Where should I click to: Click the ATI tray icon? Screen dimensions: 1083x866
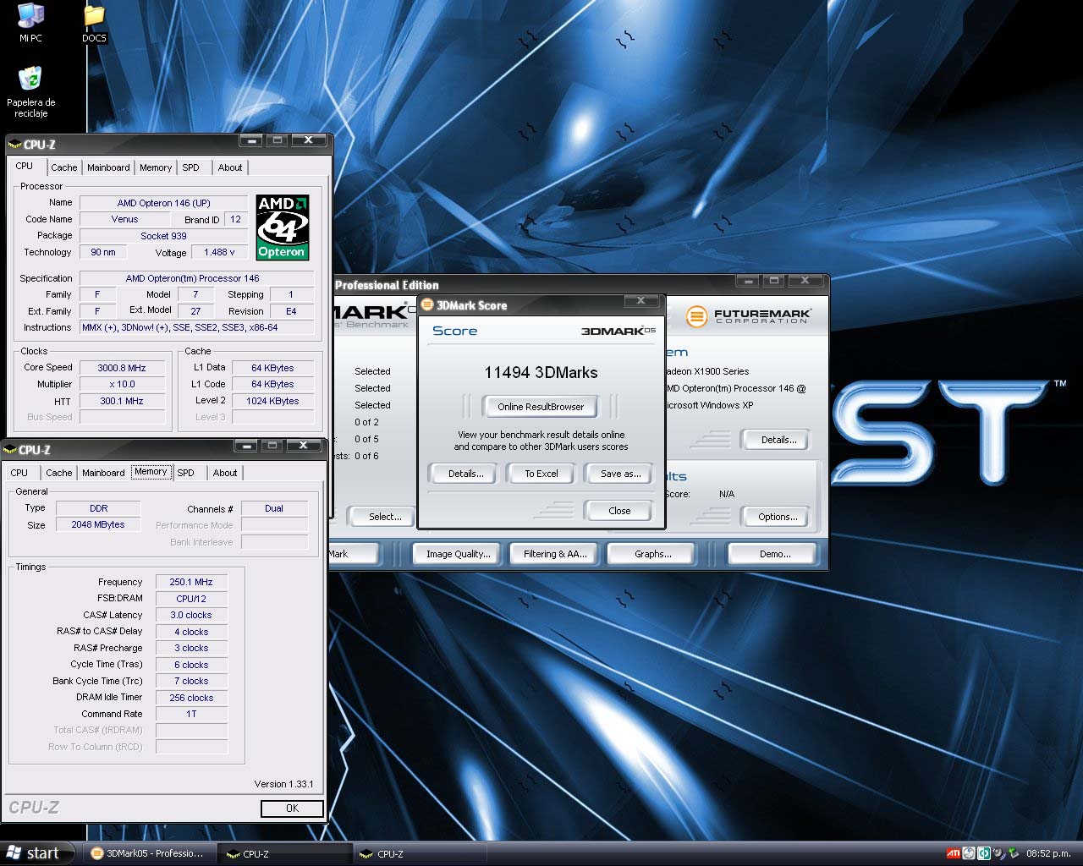(x=954, y=853)
